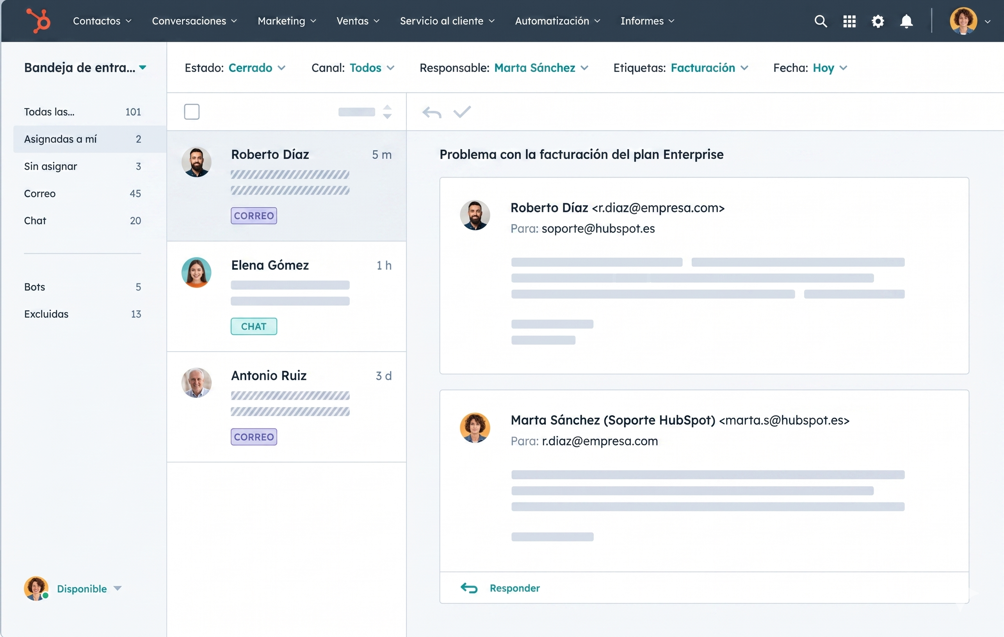Click the subject Problema con la facturación

coord(582,154)
